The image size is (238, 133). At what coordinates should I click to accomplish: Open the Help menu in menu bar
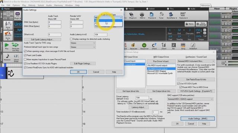coord(77,5)
